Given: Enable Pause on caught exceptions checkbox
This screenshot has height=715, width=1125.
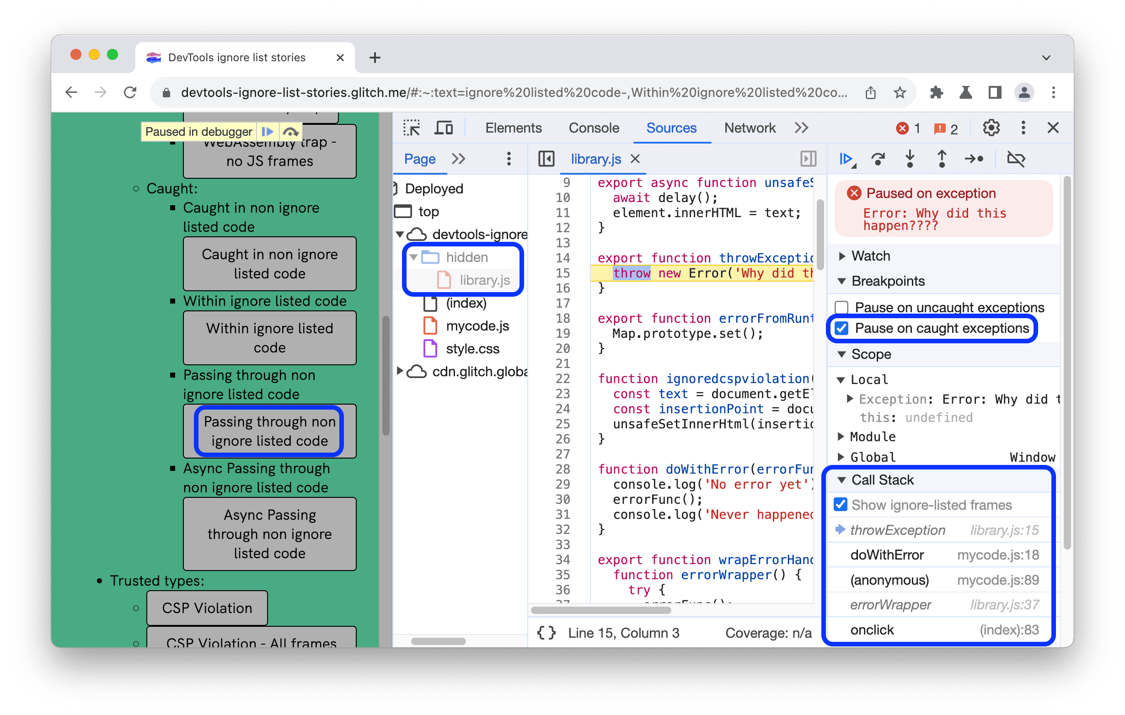Looking at the screenshot, I should 845,328.
